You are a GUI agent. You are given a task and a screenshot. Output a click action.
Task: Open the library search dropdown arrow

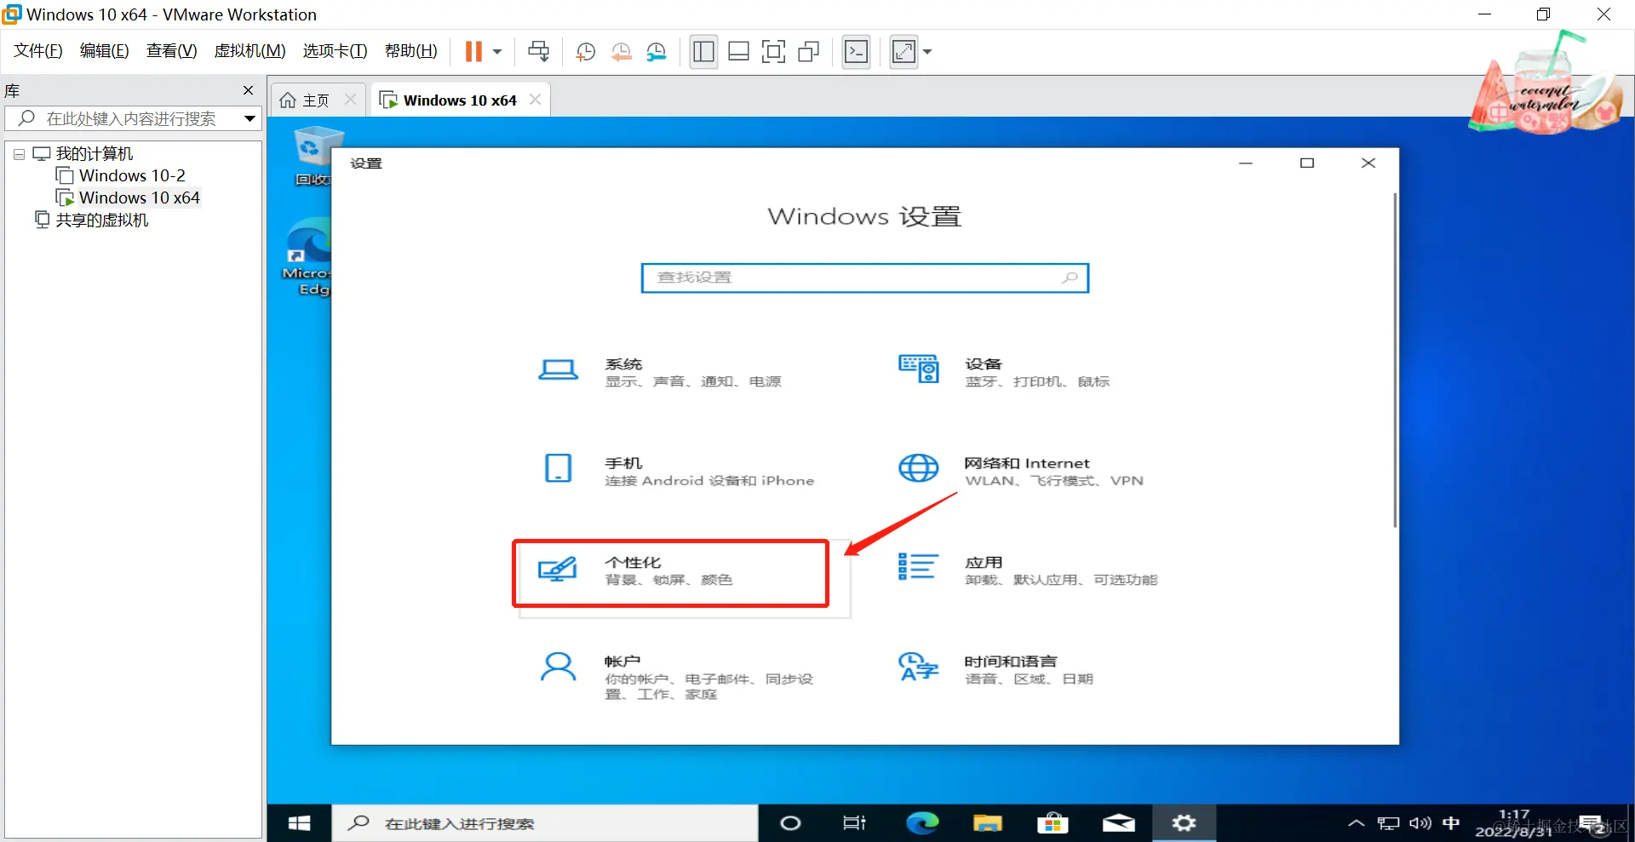pyautogui.click(x=250, y=118)
